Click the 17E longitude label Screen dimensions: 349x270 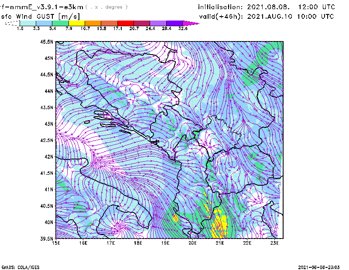point(111,243)
